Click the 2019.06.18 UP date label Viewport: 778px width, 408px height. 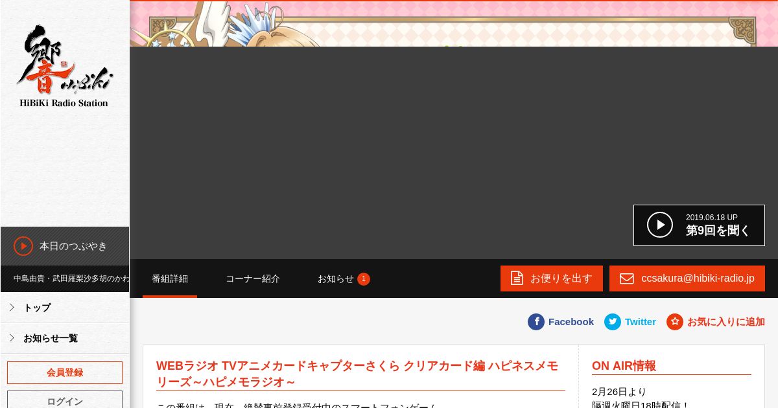(712, 218)
